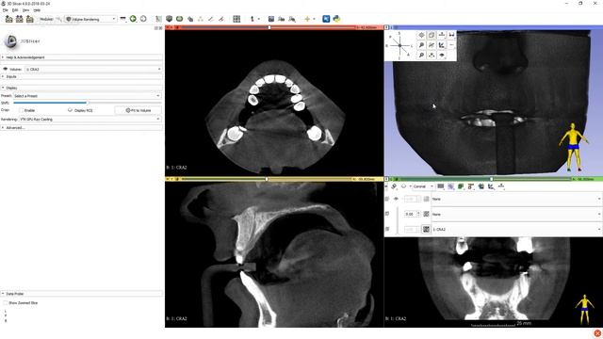Open the Extensions Manager blue icon
The height and width of the screenshot is (339, 603).
click(326, 19)
